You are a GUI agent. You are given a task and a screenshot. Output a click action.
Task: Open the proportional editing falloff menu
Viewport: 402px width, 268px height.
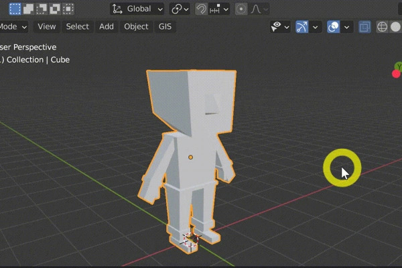(x=259, y=9)
